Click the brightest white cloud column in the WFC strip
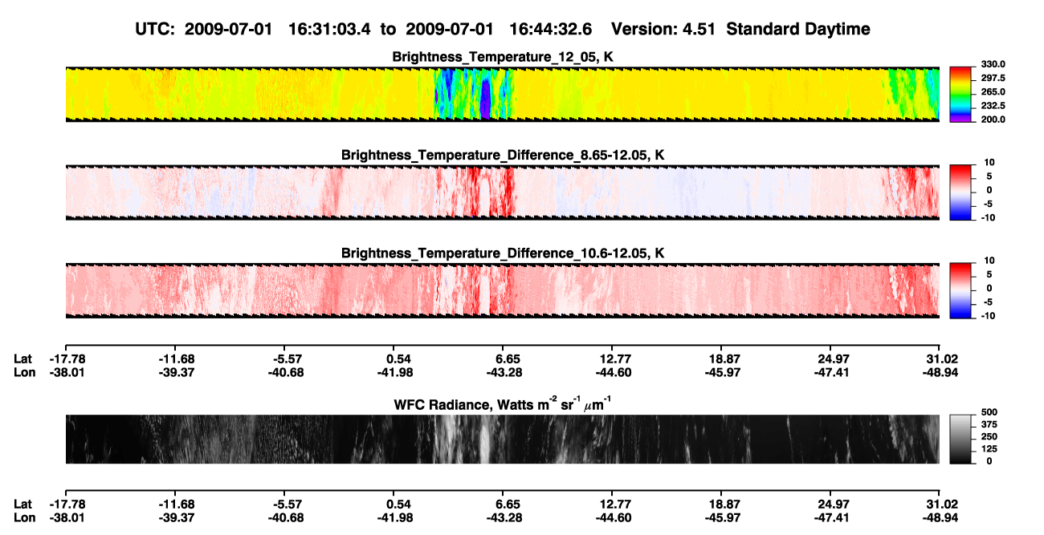Image resolution: width=1044 pixels, height=535 pixels. click(486, 440)
